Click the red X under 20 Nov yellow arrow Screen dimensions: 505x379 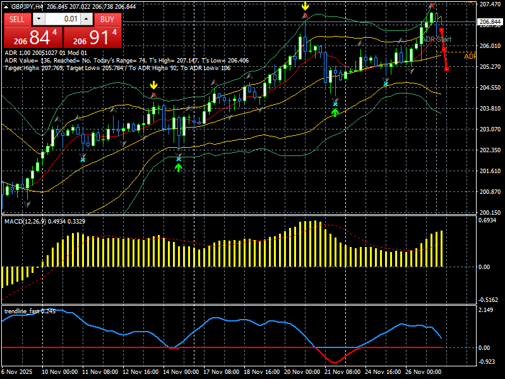pos(305,15)
